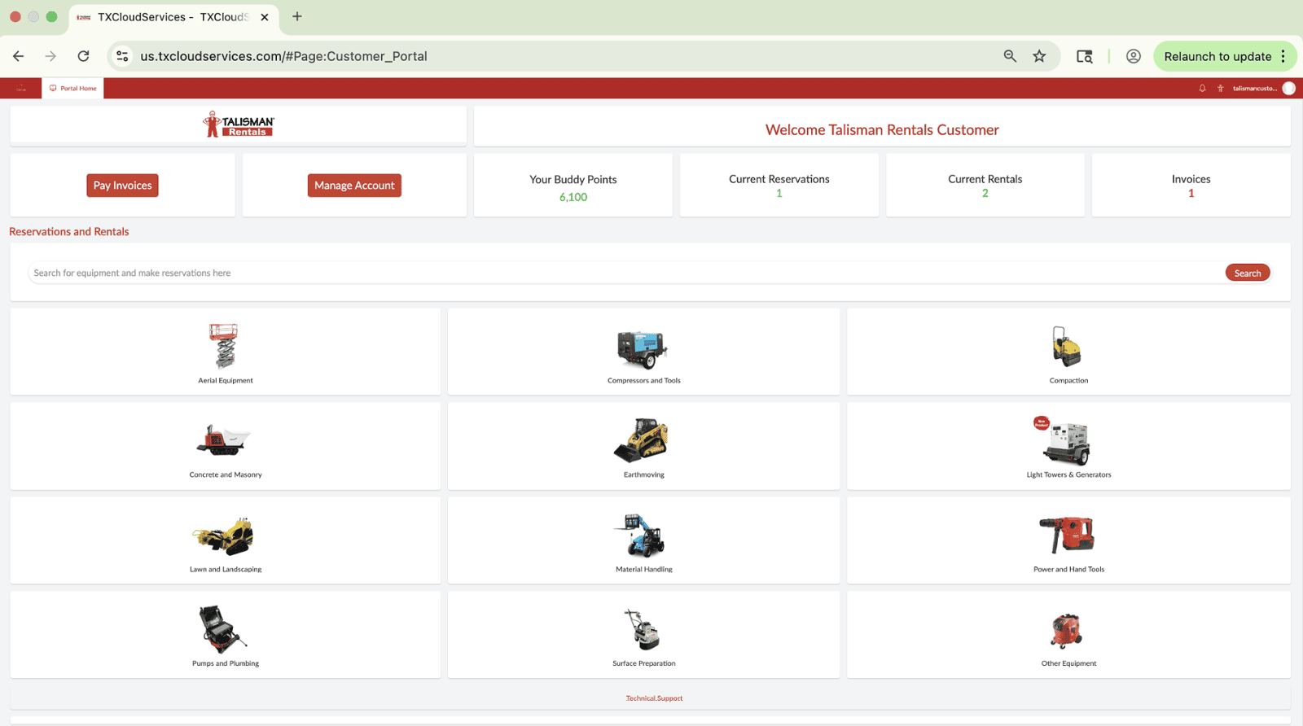Bookmark this page with the star icon
Viewport: 1303px width, 726px height.
coord(1039,56)
